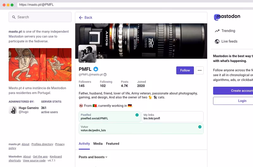Viewport: 253px width, 167px height.
Task: Click the Following 102 count
Action: coord(106,84)
